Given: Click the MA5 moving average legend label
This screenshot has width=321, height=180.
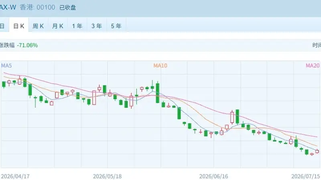Looking at the screenshot, I should coord(6,66).
